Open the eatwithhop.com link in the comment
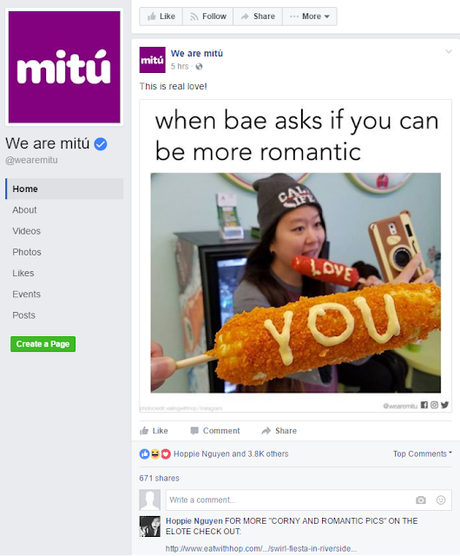The image size is (460, 556). [261, 548]
